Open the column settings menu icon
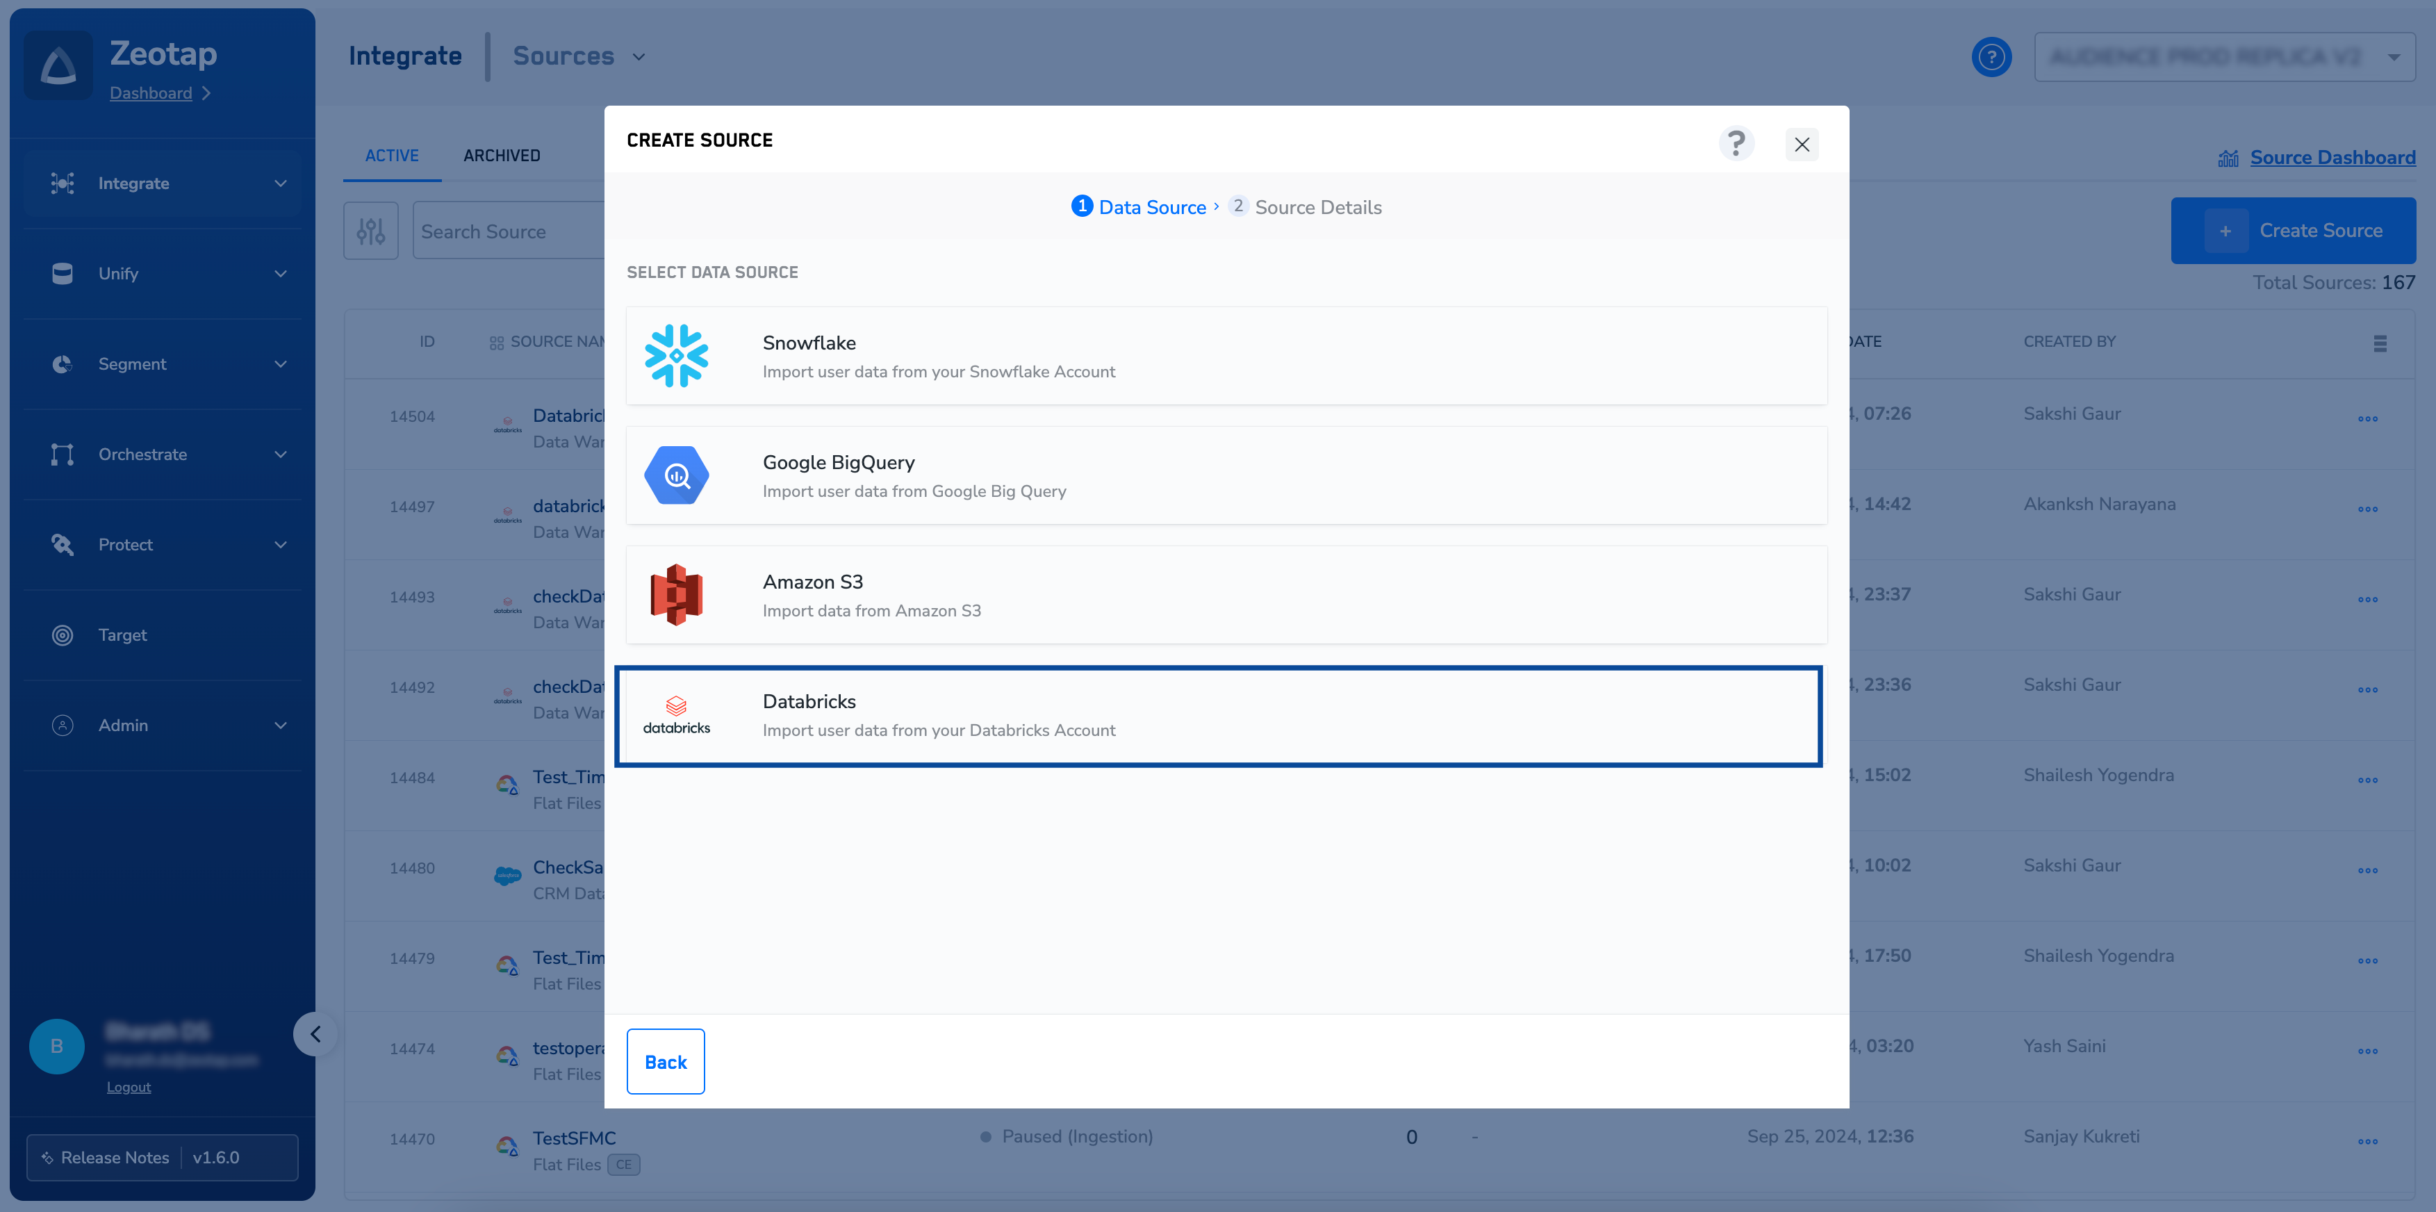 click(2380, 343)
